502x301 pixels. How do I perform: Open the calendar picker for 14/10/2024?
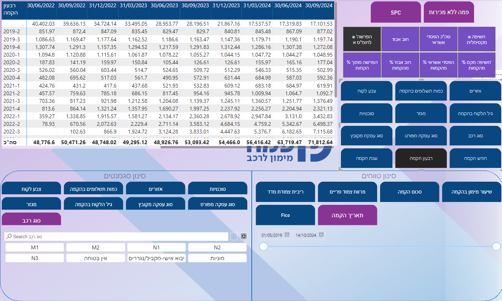tap(321, 235)
